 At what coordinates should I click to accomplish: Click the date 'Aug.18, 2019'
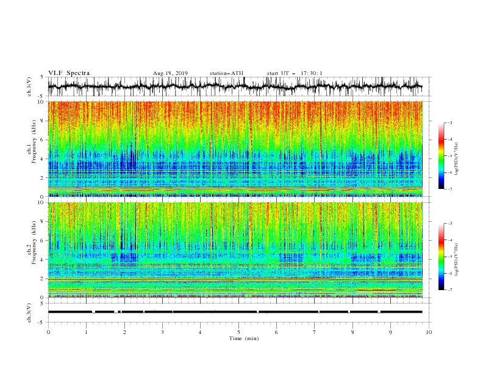(x=170, y=73)
